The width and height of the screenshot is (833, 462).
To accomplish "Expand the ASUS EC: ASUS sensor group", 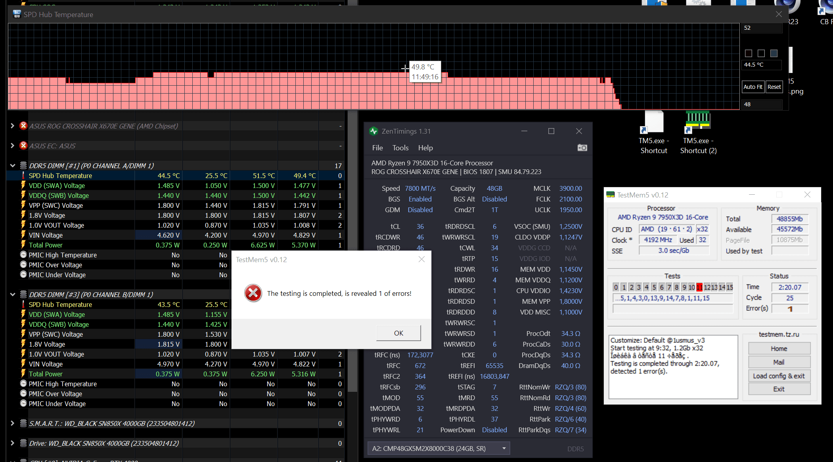I will tap(12, 146).
